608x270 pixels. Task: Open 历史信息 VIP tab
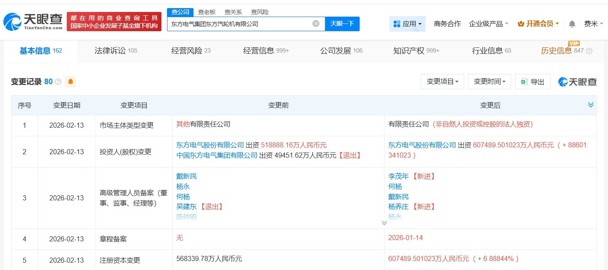coord(562,51)
